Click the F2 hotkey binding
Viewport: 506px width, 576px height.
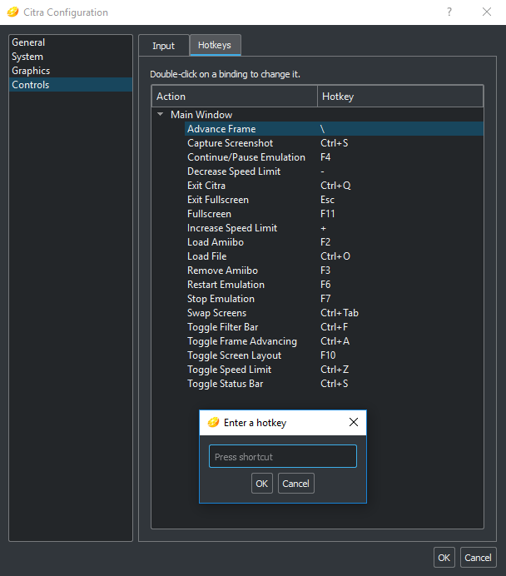click(x=325, y=242)
